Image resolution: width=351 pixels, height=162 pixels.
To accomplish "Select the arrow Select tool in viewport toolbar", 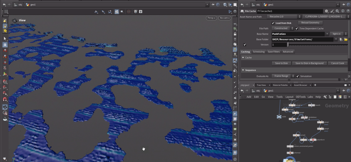I will [5, 39].
